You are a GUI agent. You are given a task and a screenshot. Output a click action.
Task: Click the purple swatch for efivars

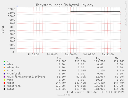[4, 77]
